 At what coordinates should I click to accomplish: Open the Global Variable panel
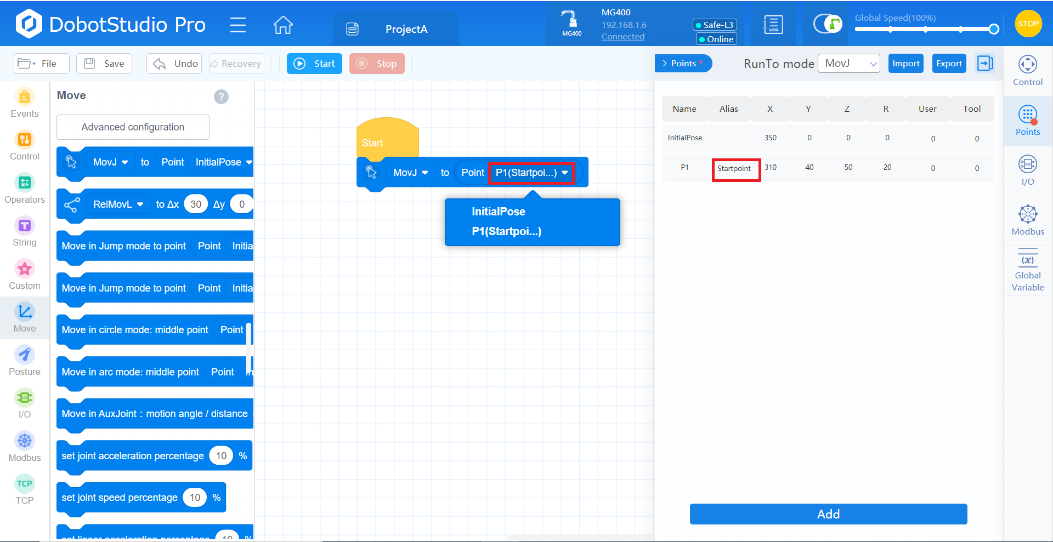point(1027,269)
